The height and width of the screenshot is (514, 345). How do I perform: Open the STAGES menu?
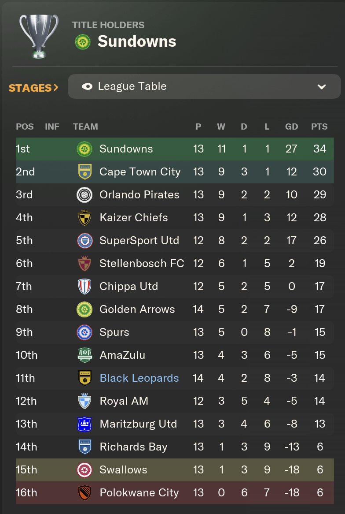click(x=33, y=88)
